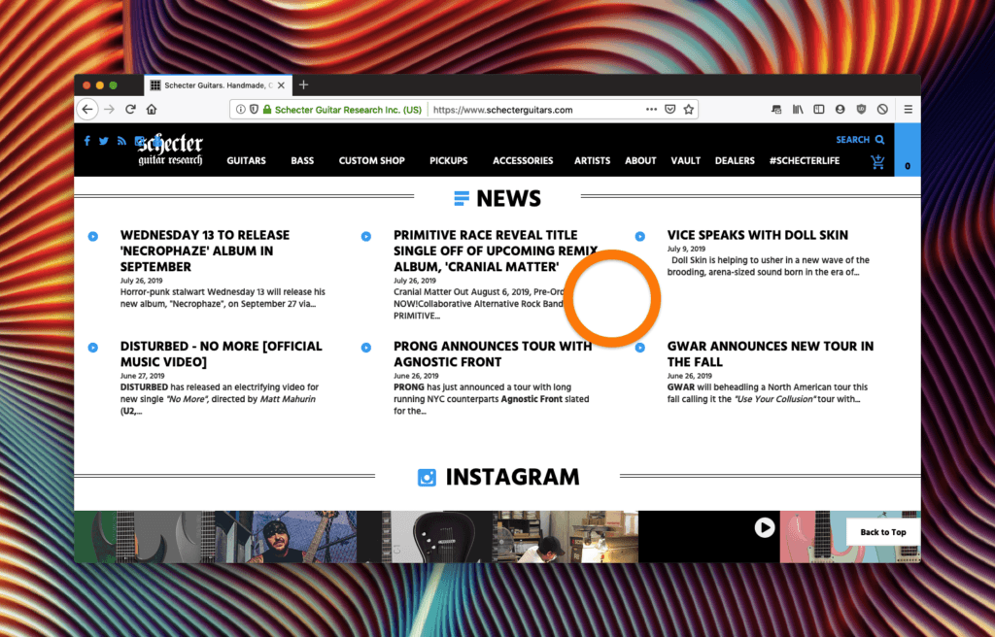Open the Library bookshelf icon in toolbar
Viewport: 995px width, 637px height.
(x=798, y=109)
